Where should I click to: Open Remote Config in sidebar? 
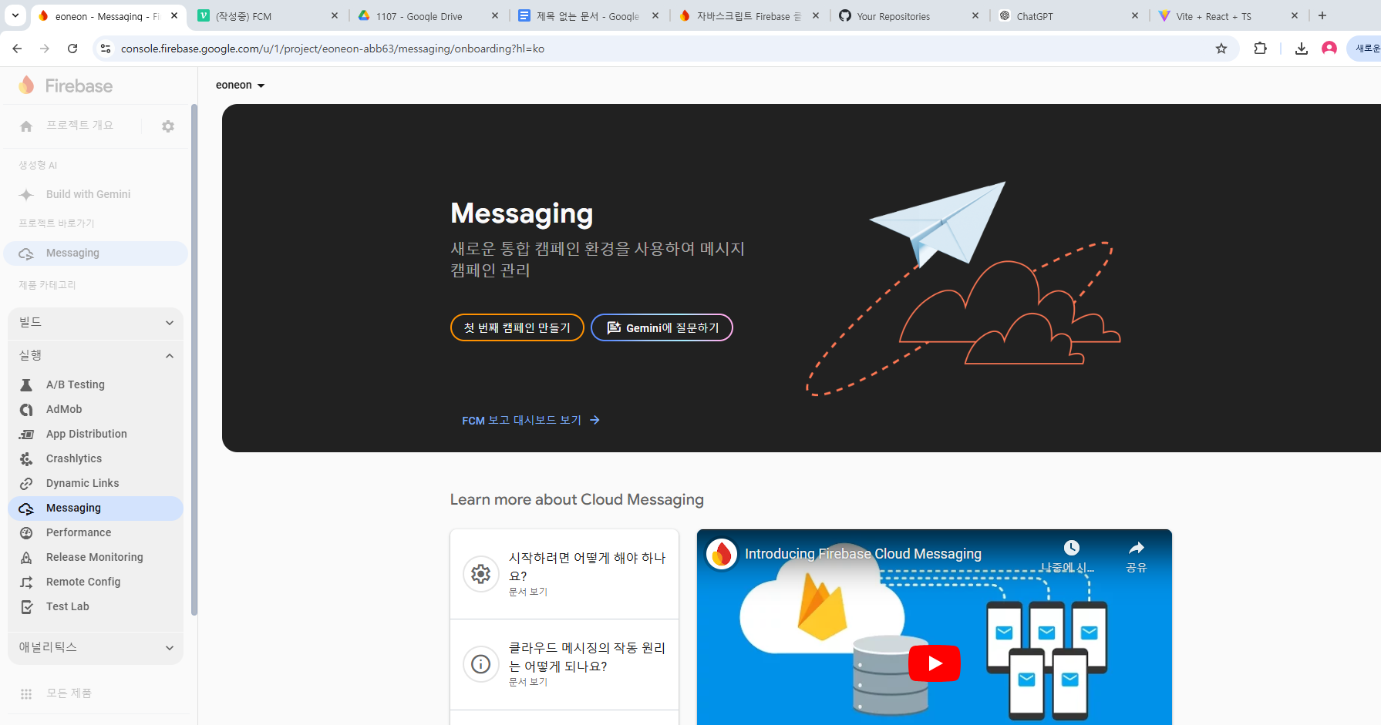[96, 582]
